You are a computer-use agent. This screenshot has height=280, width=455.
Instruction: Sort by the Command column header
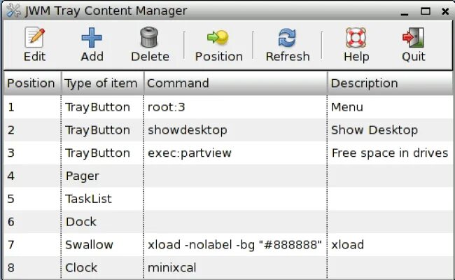click(x=178, y=83)
